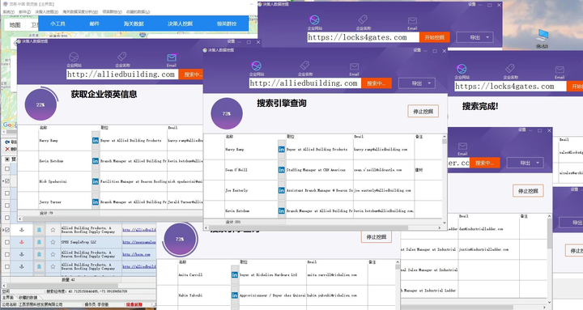Screen dimensions: 583x310
Task: Switch to 地图 map view tab
Action: point(15,25)
